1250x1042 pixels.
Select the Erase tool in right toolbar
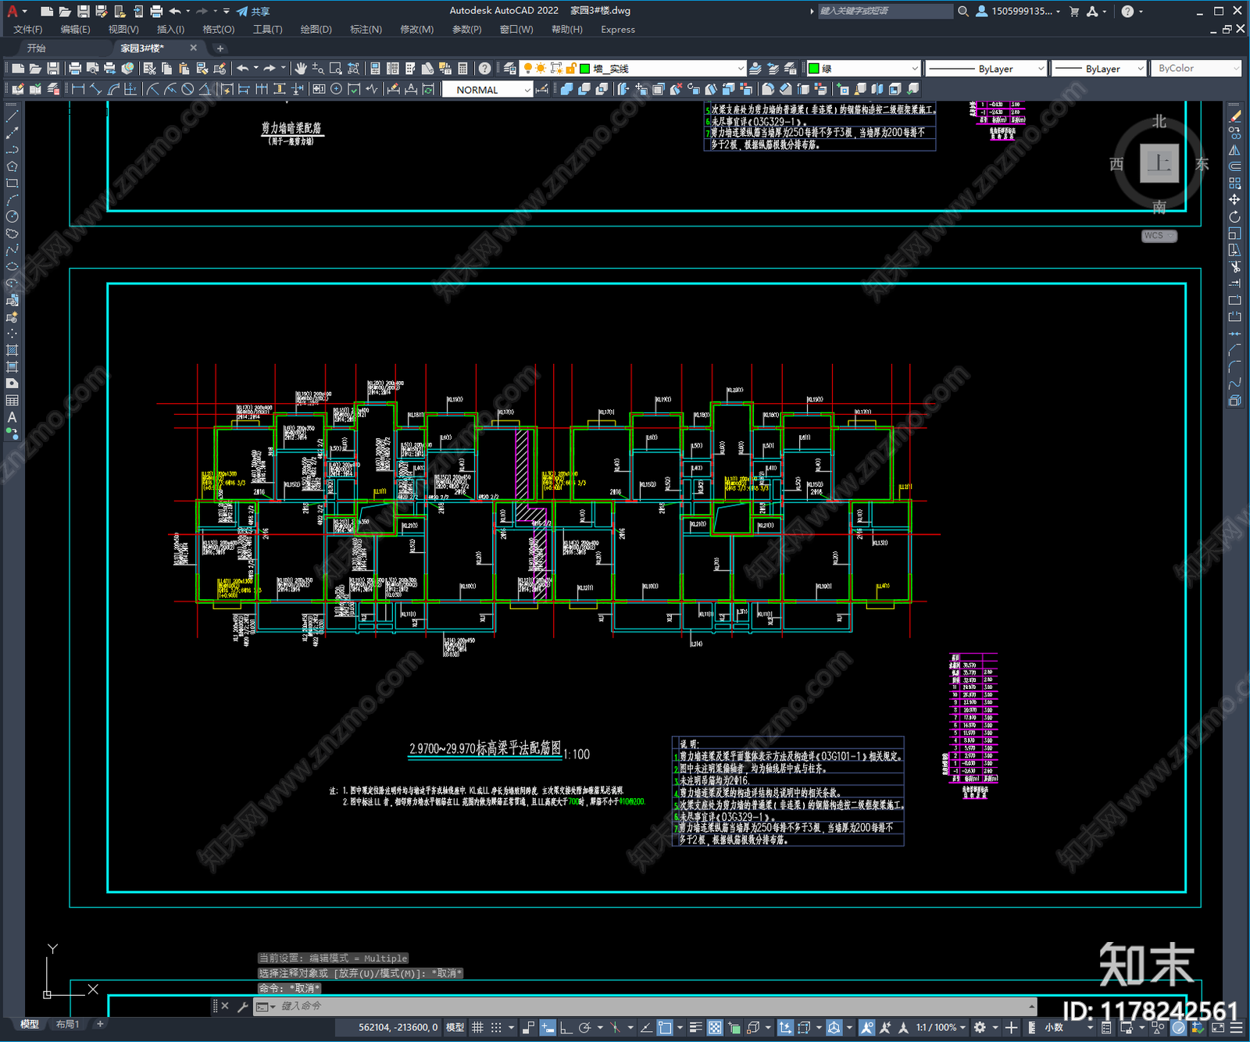pyautogui.click(x=1235, y=116)
